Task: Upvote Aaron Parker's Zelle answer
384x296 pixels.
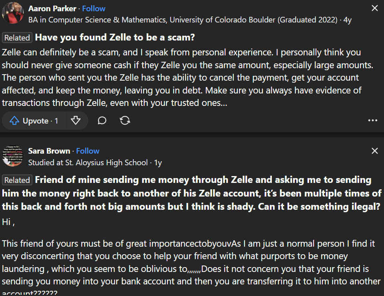Action: pyautogui.click(x=34, y=121)
